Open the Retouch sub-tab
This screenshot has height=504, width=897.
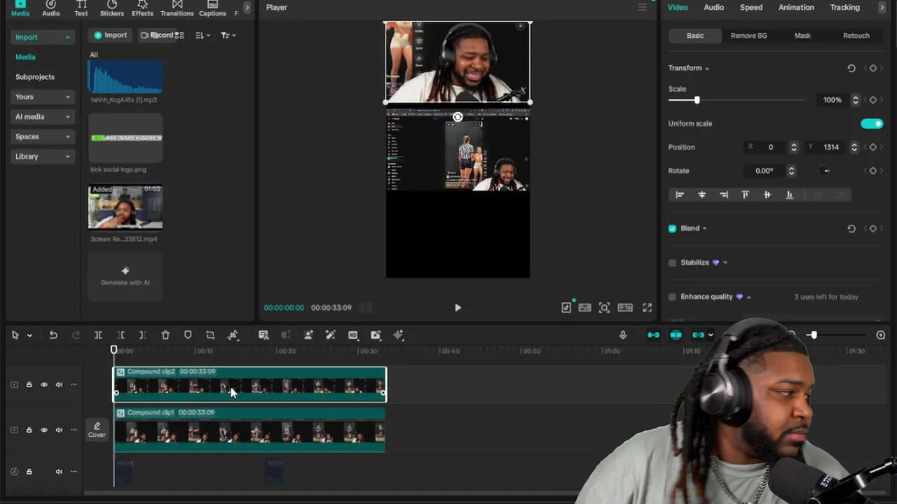(856, 36)
